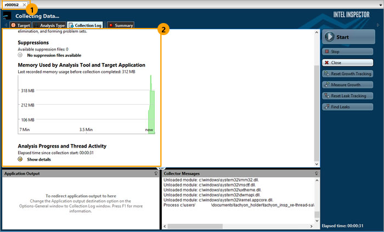
Task: Click the right tab-scroll arrow under Intel Inspector logo
Action: coord(378,25)
